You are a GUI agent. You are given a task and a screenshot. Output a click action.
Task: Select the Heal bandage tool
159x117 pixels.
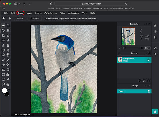8,40
